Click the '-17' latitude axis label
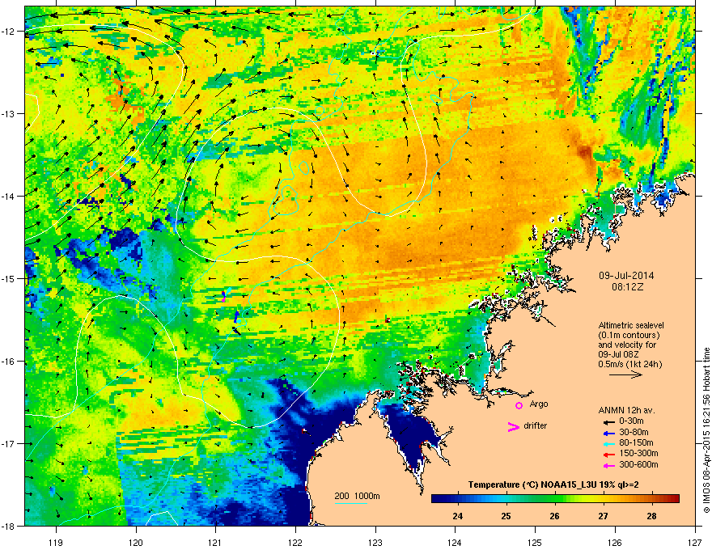This screenshot has height=550, width=712. [8, 444]
